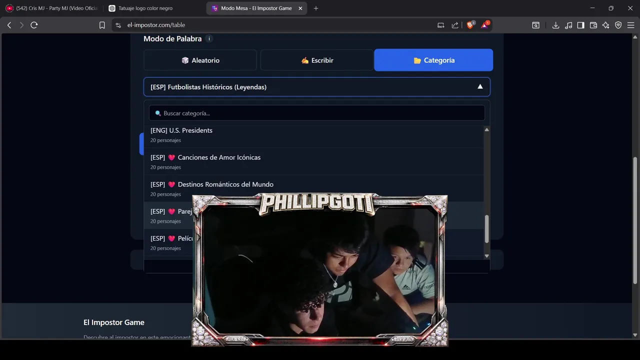Install app icon in address bar
The width and height of the screenshot is (640, 360).
click(440, 25)
